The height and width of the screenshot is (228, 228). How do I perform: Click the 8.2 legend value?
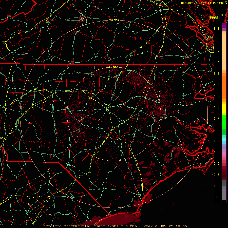point(217,51)
